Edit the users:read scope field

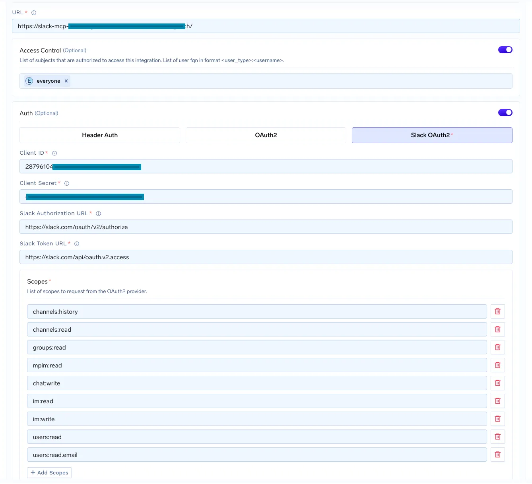pos(257,437)
